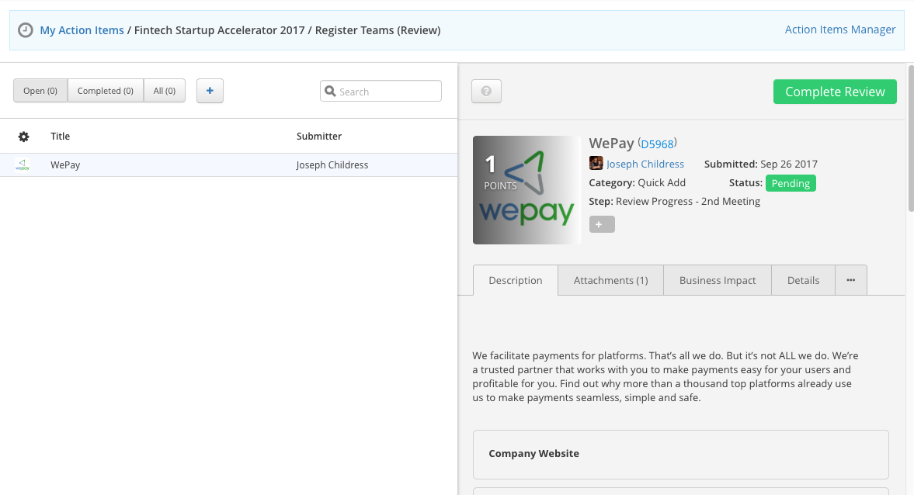Open Joseph Childress profile link
The image size is (914, 495).
click(x=645, y=164)
